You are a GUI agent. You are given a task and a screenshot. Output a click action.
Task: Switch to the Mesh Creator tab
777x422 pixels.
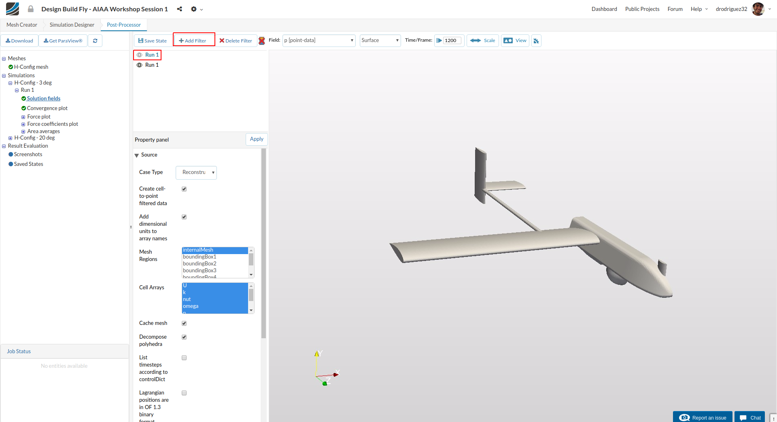[x=22, y=25]
